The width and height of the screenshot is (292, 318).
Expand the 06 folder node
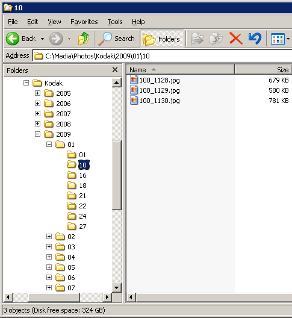click(x=49, y=277)
